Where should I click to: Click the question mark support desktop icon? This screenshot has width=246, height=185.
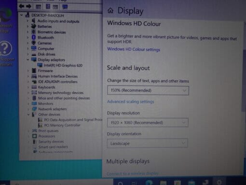pos(5,48)
